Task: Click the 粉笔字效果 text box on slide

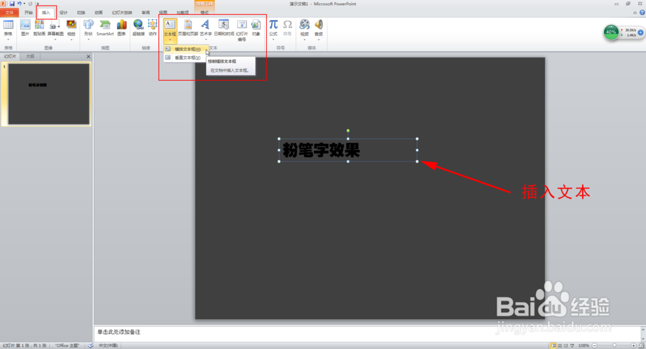Action: click(x=348, y=150)
